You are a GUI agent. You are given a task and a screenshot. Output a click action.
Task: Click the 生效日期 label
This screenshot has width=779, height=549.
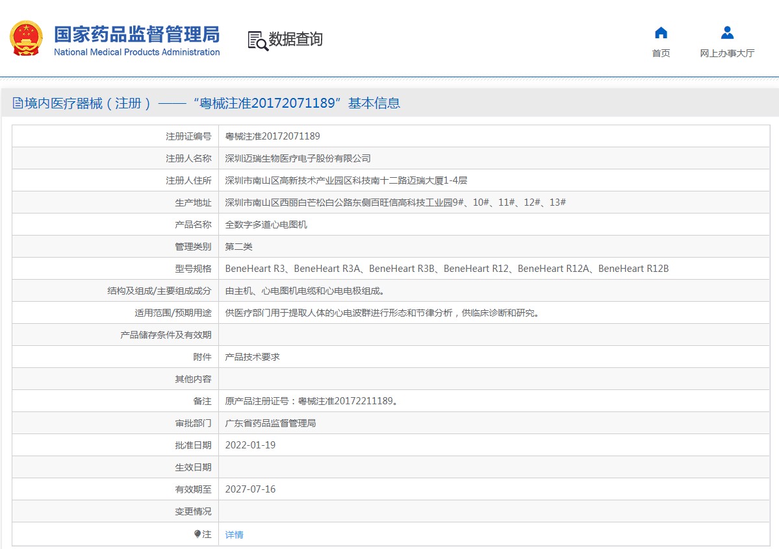point(193,467)
